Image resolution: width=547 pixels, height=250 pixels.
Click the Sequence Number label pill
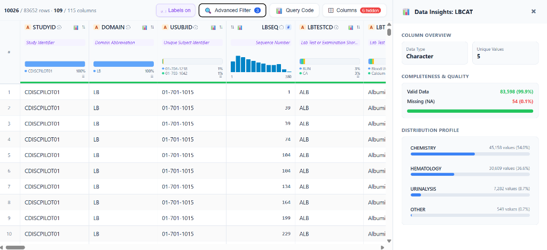click(x=261, y=43)
